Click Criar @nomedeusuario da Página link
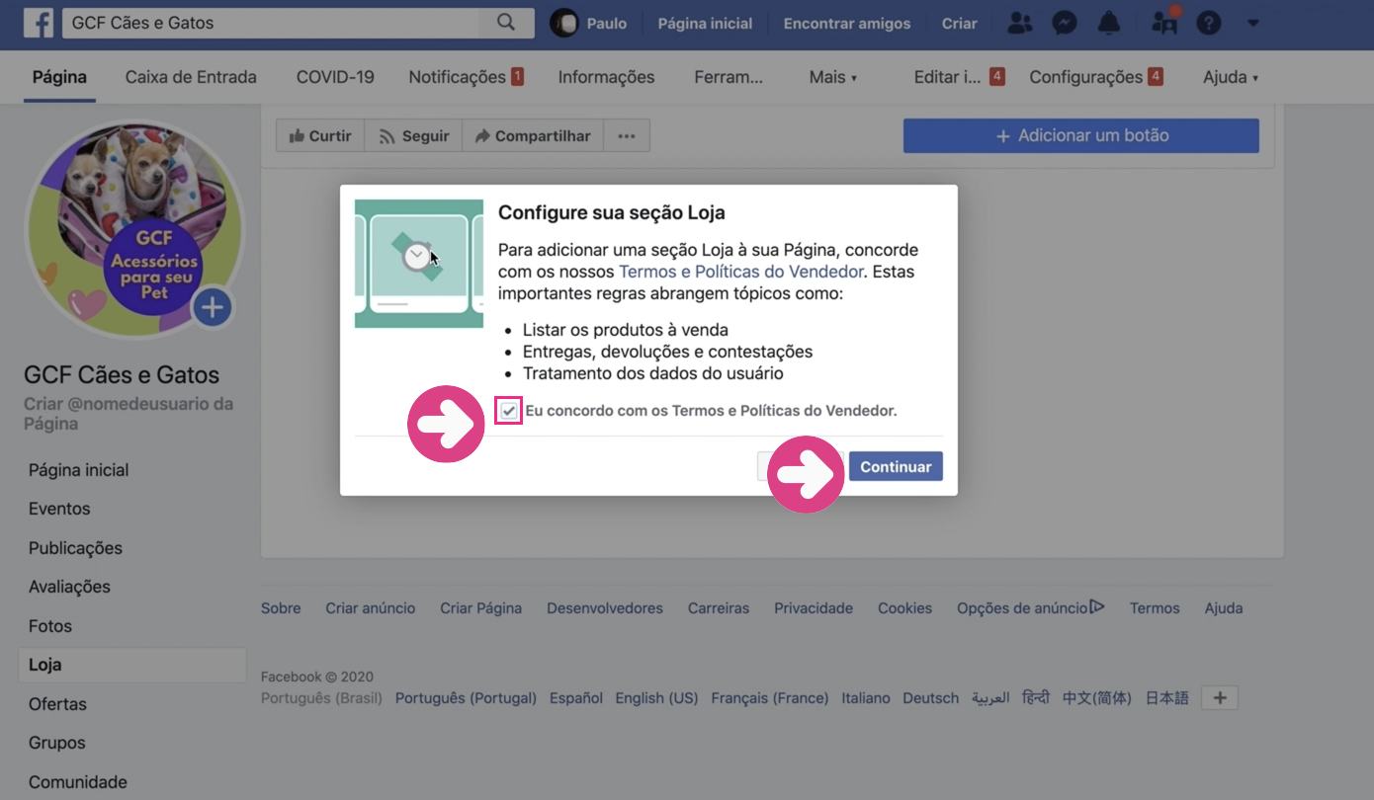The image size is (1374, 800). pos(129,414)
